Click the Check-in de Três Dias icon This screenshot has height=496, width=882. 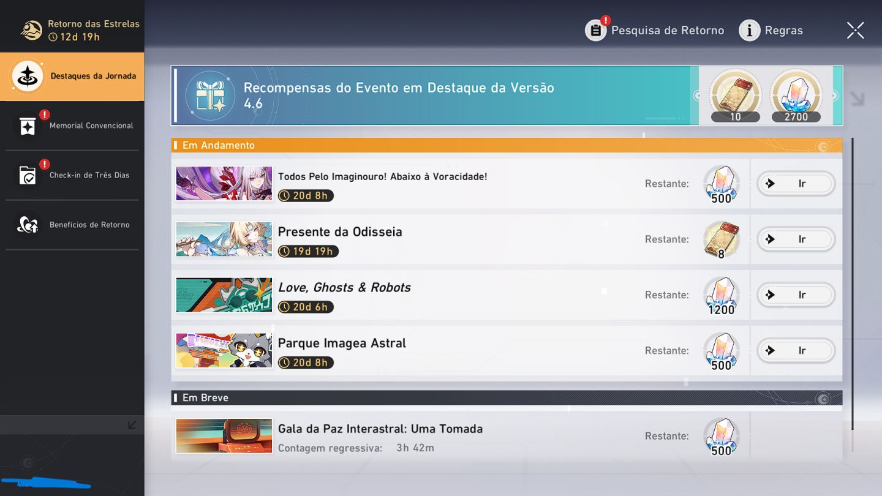[28, 176]
